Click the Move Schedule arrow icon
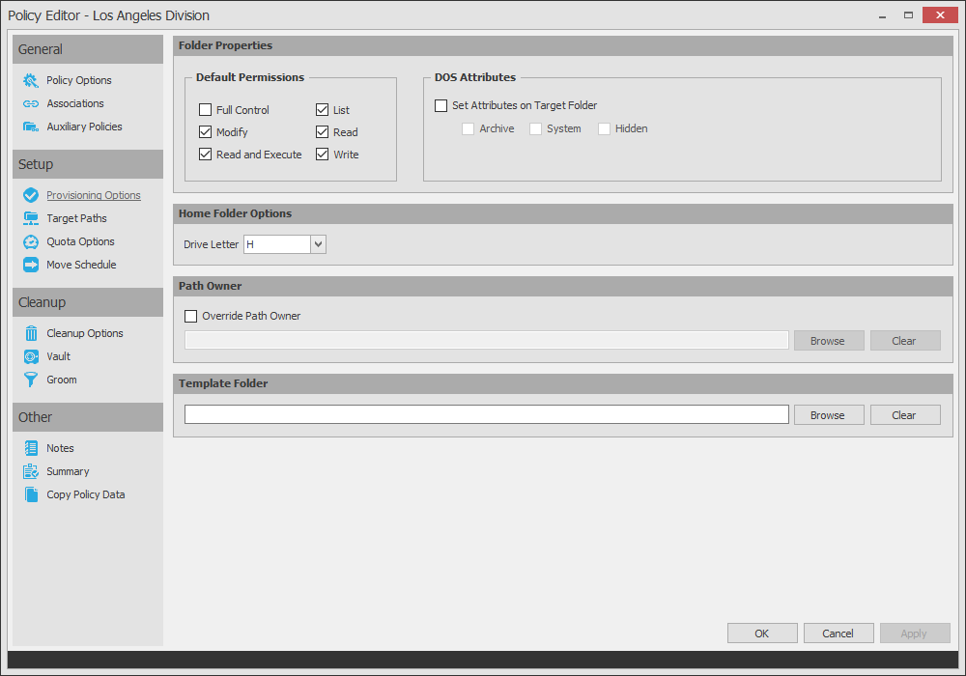The height and width of the screenshot is (676, 966). [31, 265]
